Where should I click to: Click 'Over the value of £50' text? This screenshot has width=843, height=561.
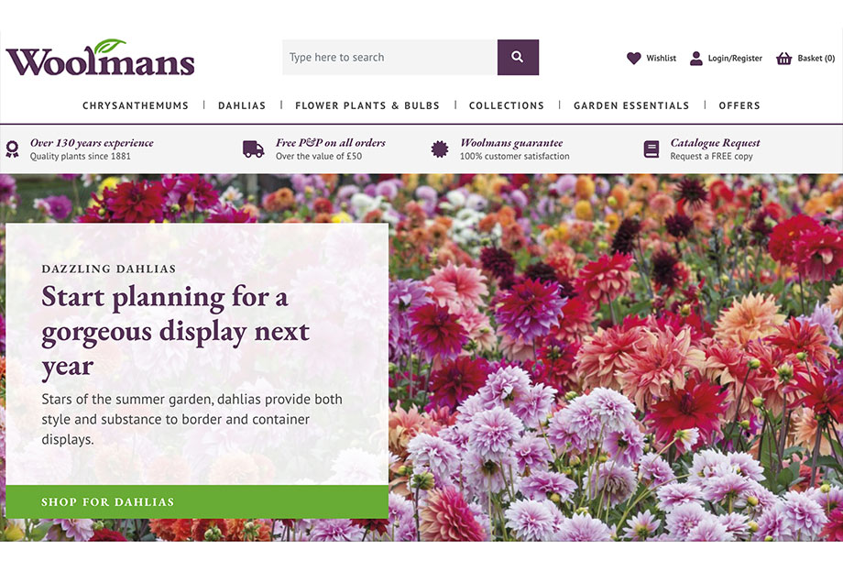tap(319, 156)
